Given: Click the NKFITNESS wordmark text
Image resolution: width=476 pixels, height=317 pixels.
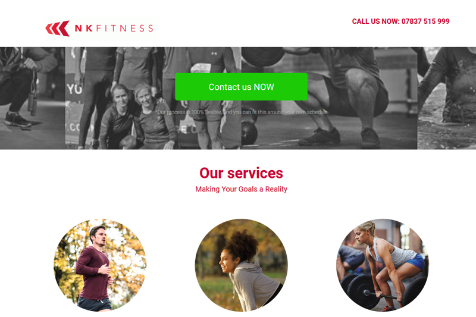Looking at the screenshot, I should coord(114,28).
